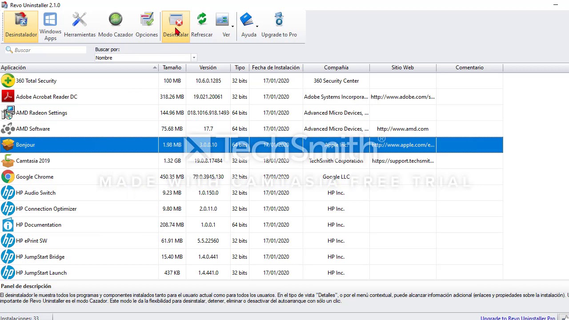This screenshot has height=320, width=569.
Task: Select the Adobe Acrobat Reader DC icon
Action: [x=8, y=97]
